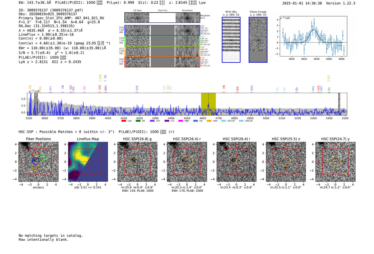Click the green fiber circle in Fiber Positions
The height and width of the screenshot is (254, 374).
[x=41, y=158]
